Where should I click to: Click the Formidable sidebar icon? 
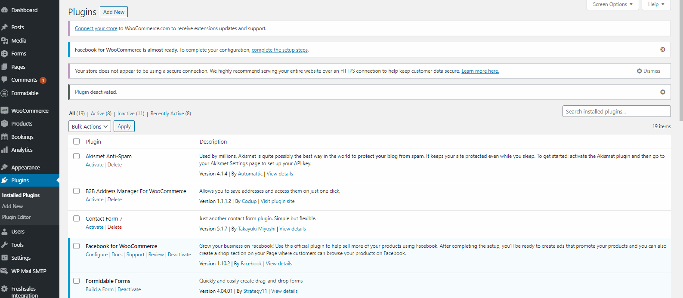pyautogui.click(x=5, y=93)
